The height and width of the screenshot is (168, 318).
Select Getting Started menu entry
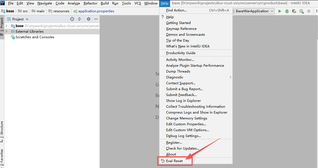(x=196, y=23)
